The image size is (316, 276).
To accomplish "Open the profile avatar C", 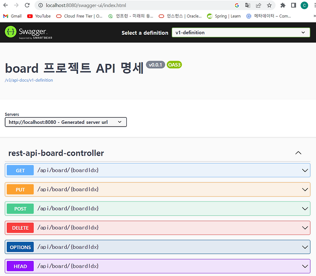I will (x=304, y=6).
